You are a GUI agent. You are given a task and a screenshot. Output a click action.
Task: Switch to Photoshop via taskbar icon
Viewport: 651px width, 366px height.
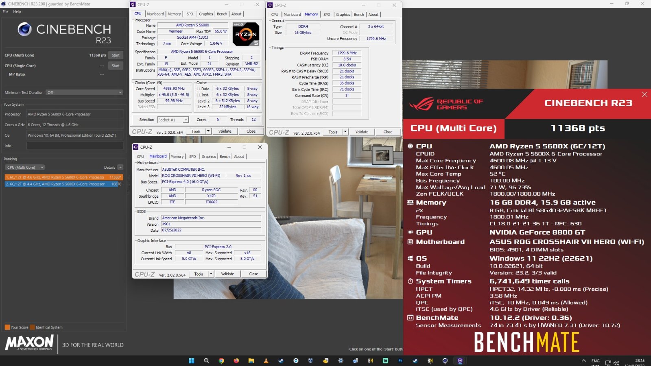[400, 361]
